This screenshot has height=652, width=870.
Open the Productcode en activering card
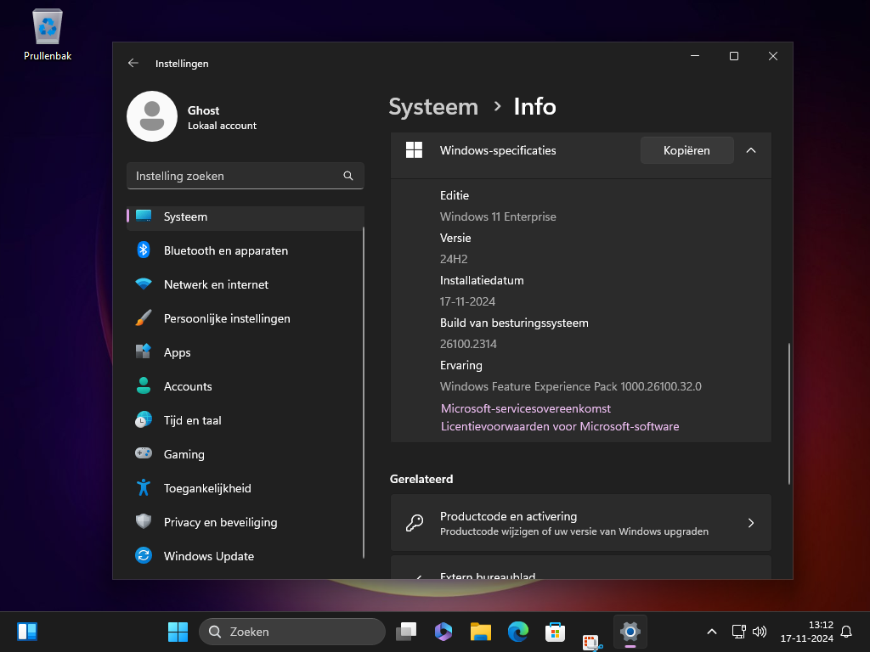click(x=581, y=523)
